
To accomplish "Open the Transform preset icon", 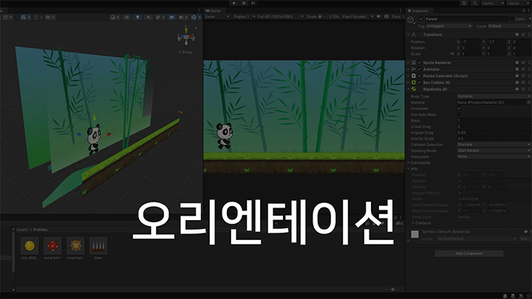I will coord(523,35).
